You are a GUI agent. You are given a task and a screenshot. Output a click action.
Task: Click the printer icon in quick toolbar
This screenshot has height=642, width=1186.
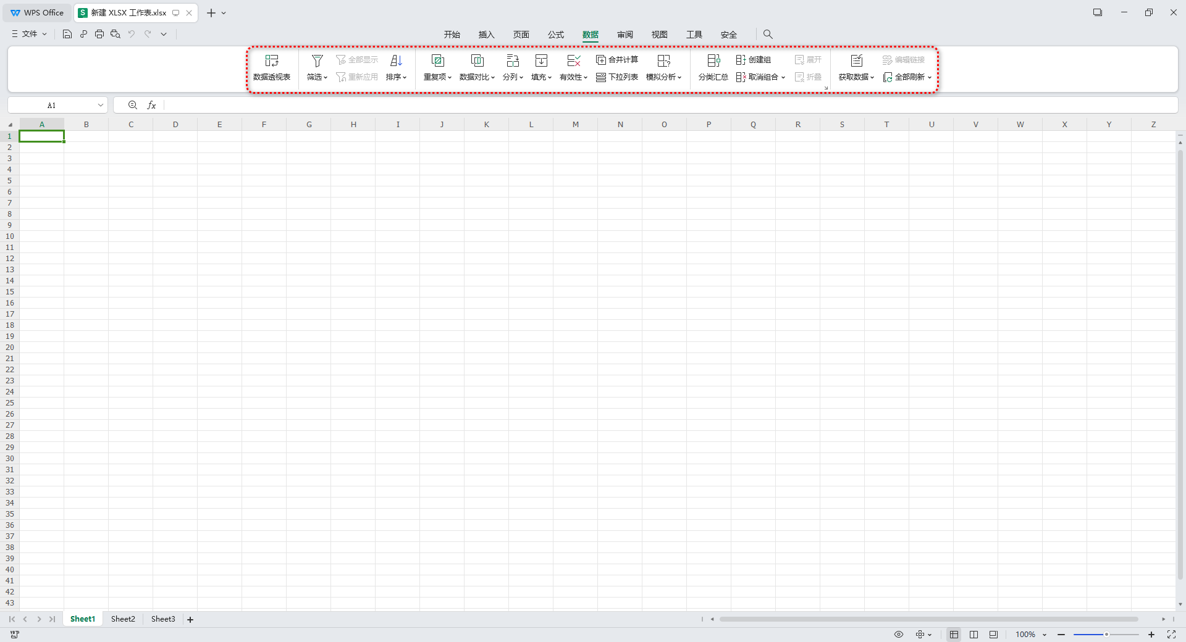tap(99, 34)
